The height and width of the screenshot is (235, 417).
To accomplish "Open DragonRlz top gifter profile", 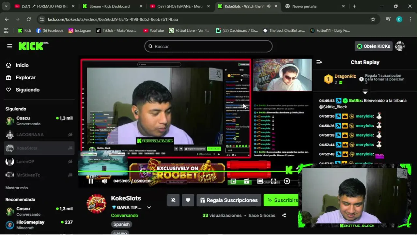I will (345, 76).
